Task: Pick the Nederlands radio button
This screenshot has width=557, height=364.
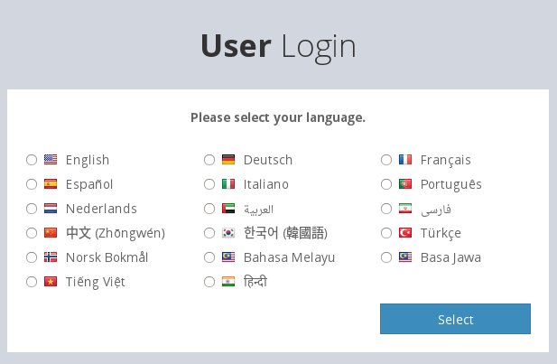Action: click(x=32, y=209)
